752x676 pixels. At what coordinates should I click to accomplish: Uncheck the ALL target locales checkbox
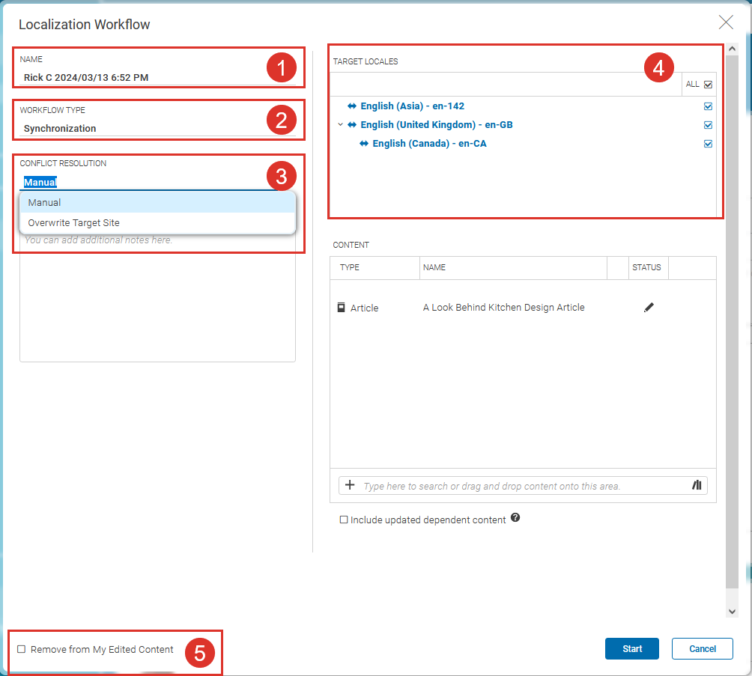coord(709,84)
